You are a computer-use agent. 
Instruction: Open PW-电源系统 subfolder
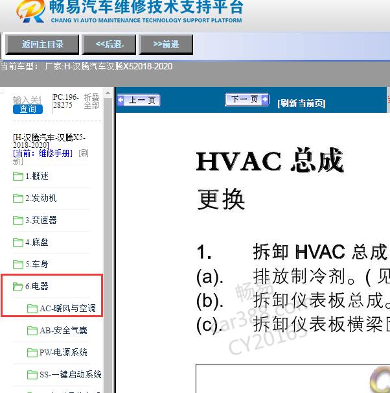click(x=63, y=353)
